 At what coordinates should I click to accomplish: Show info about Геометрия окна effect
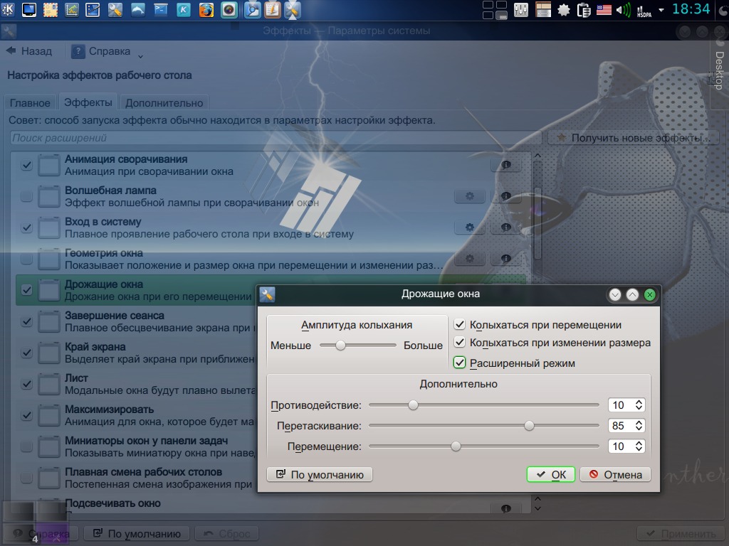pos(506,259)
